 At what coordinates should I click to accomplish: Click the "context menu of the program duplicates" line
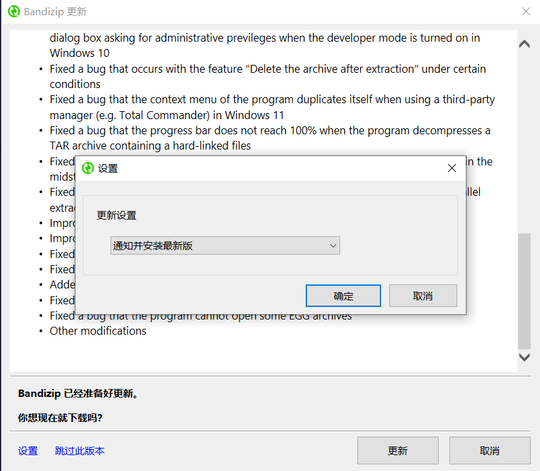[272, 99]
